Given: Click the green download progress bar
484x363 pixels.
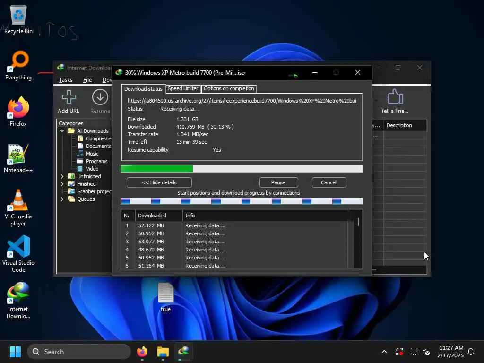Looking at the screenshot, I should [x=242, y=169].
